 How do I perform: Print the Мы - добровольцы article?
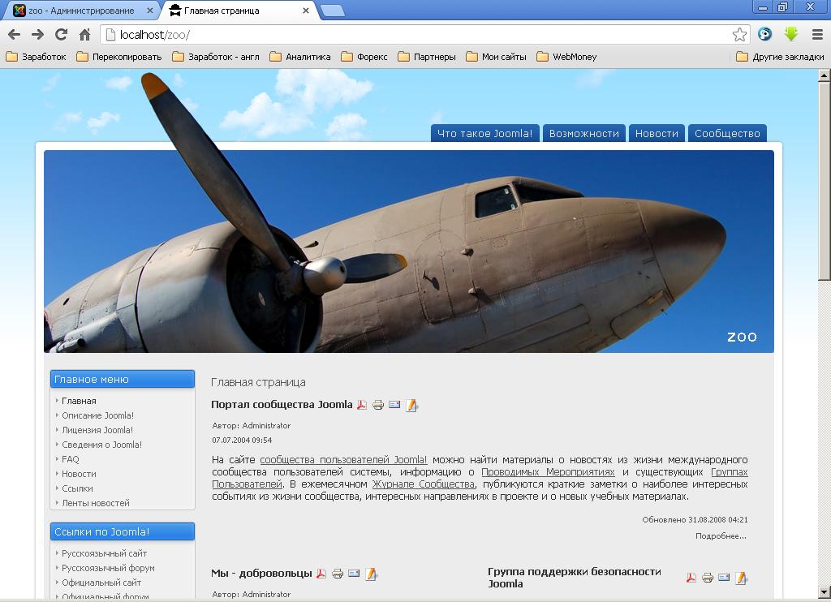338,574
